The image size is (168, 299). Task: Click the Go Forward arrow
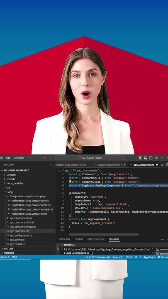[50, 158]
